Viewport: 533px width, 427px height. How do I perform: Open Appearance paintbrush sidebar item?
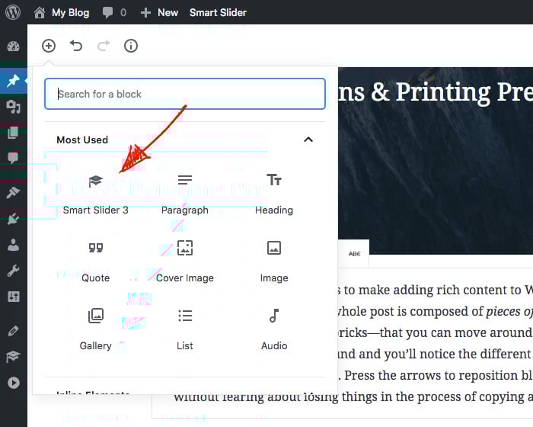tap(13, 193)
